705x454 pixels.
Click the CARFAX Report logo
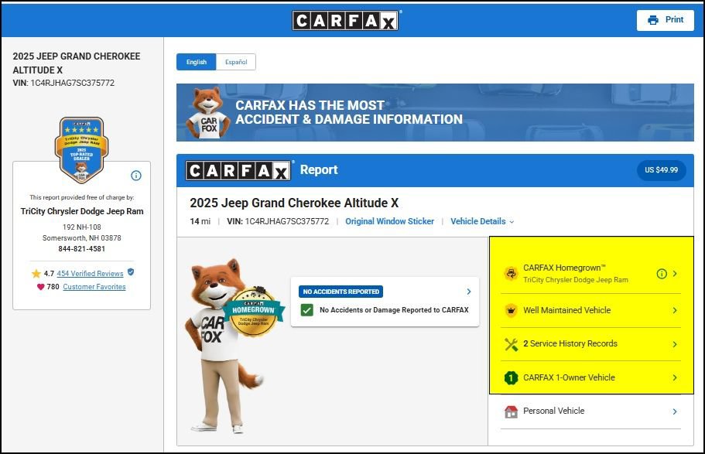coord(238,170)
